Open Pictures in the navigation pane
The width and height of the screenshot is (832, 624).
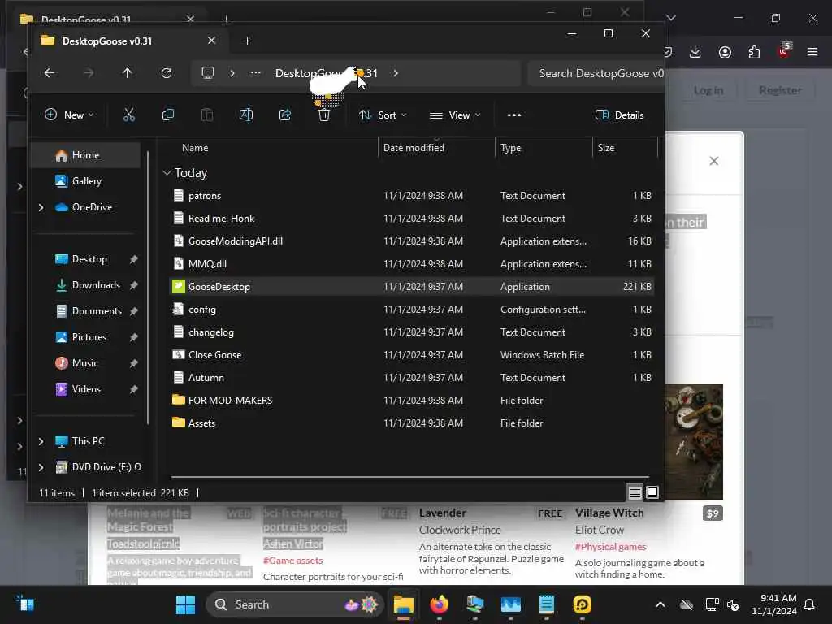[89, 337]
